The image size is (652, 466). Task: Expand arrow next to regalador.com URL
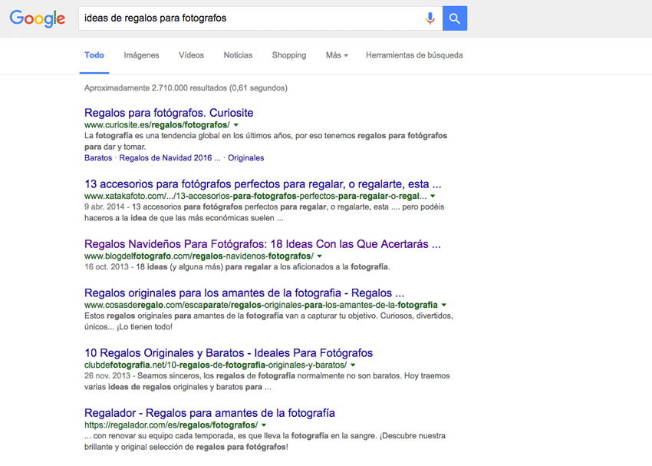tap(264, 425)
